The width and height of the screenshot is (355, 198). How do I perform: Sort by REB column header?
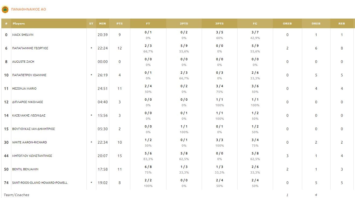pyautogui.click(x=342, y=23)
